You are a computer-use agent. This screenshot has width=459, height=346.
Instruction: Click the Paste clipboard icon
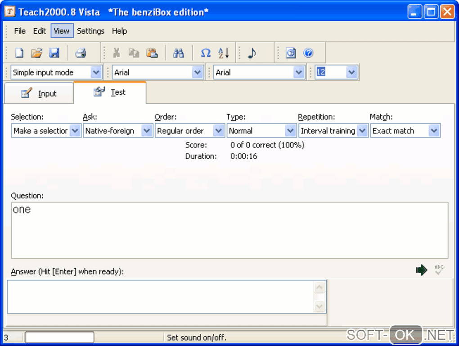pos(152,53)
